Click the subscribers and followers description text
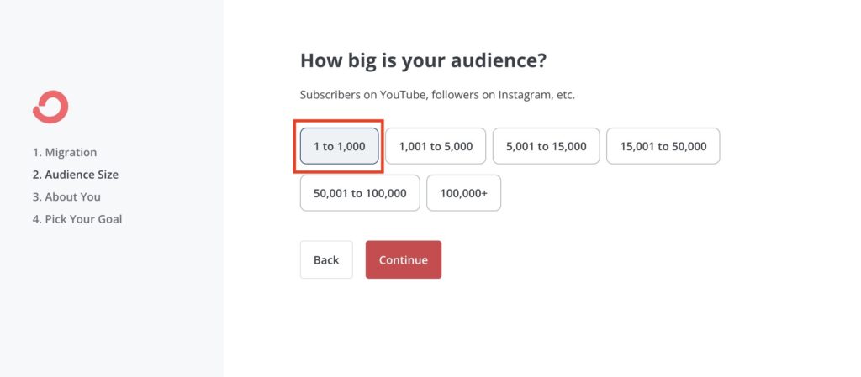 [x=437, y=95]
